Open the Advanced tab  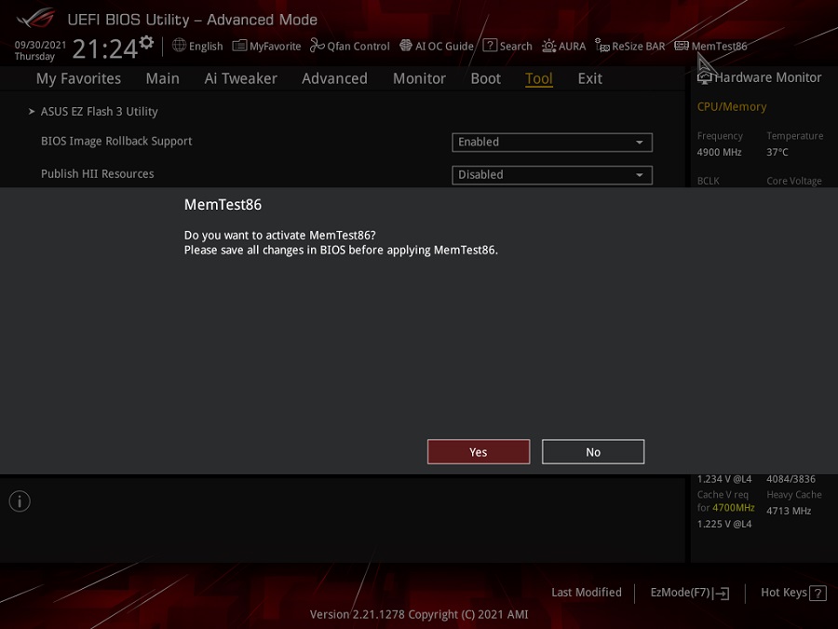coord(334,78)
